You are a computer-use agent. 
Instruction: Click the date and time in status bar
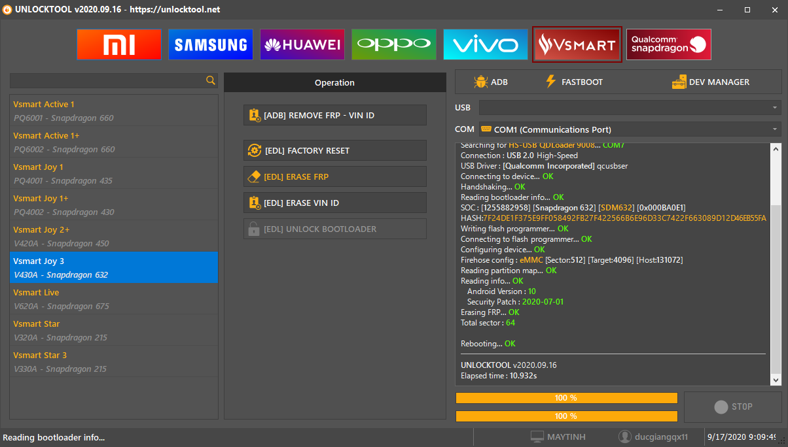tap(743, 437)
